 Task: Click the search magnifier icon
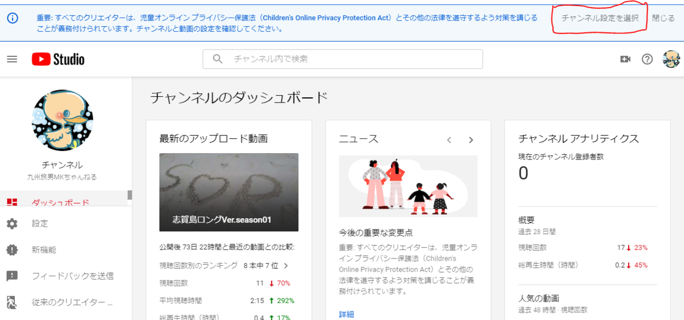[217, 59]
